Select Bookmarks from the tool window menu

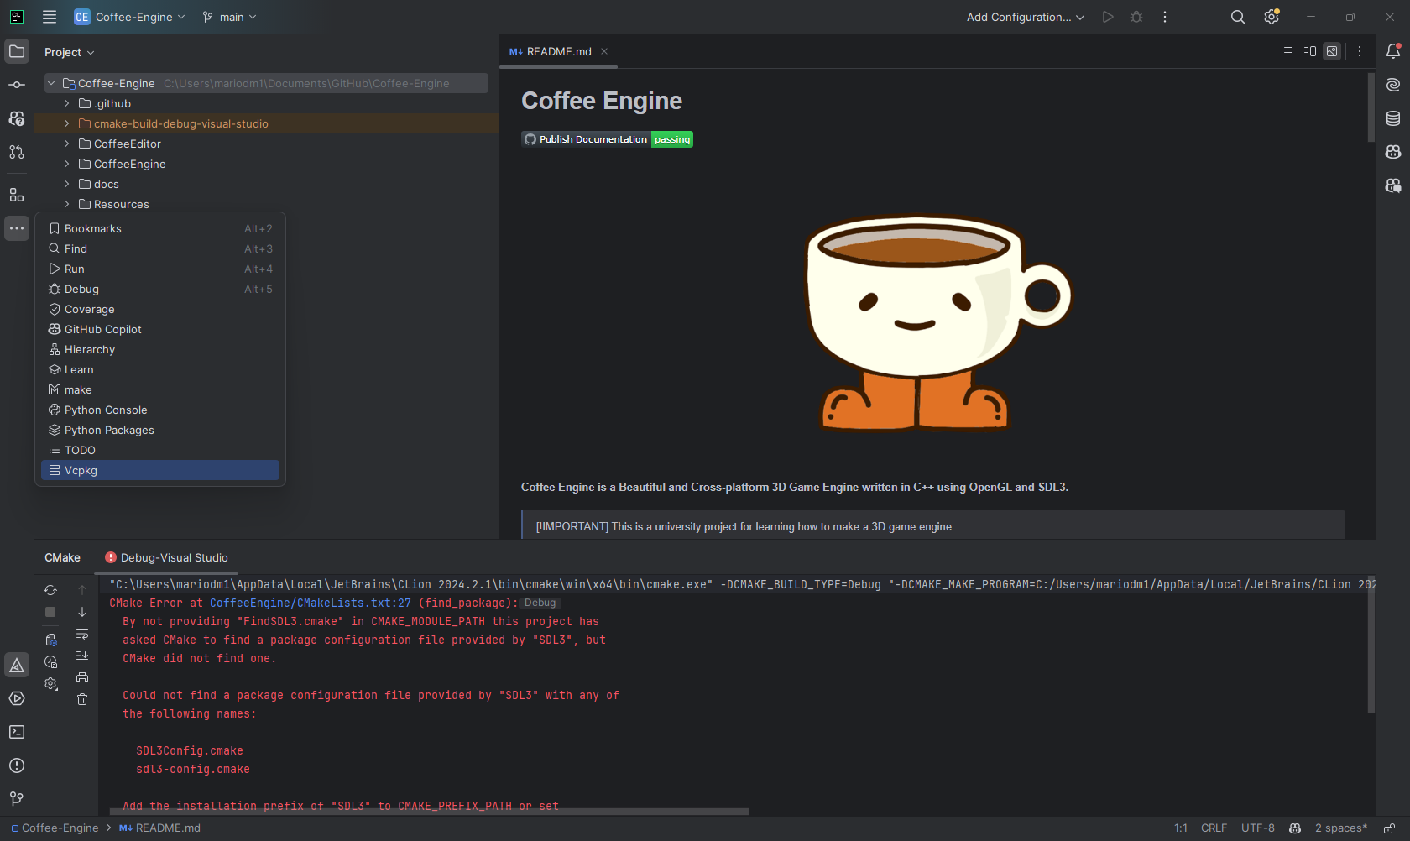pos(160,228)
